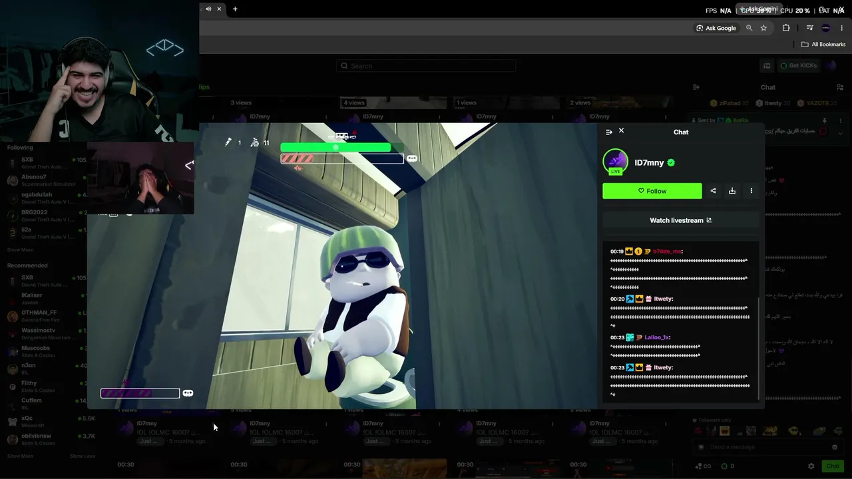The height and width of the screenshot is (479, 852).
Task: Bookmark this page with the star icon
Action: pos(763,28)
